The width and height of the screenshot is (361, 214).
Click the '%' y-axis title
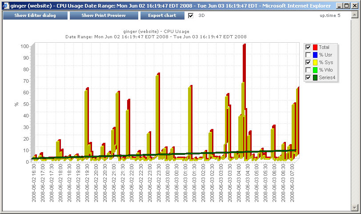click(x=16, y=105)
